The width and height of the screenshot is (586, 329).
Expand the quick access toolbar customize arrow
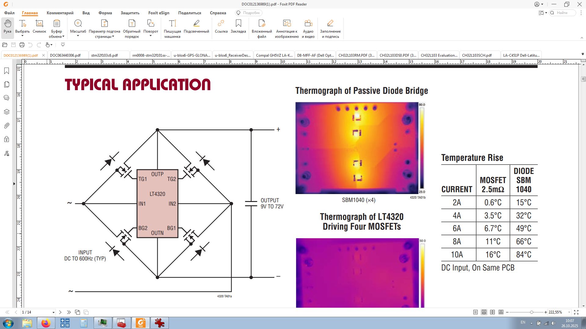(x=63, y=45)
